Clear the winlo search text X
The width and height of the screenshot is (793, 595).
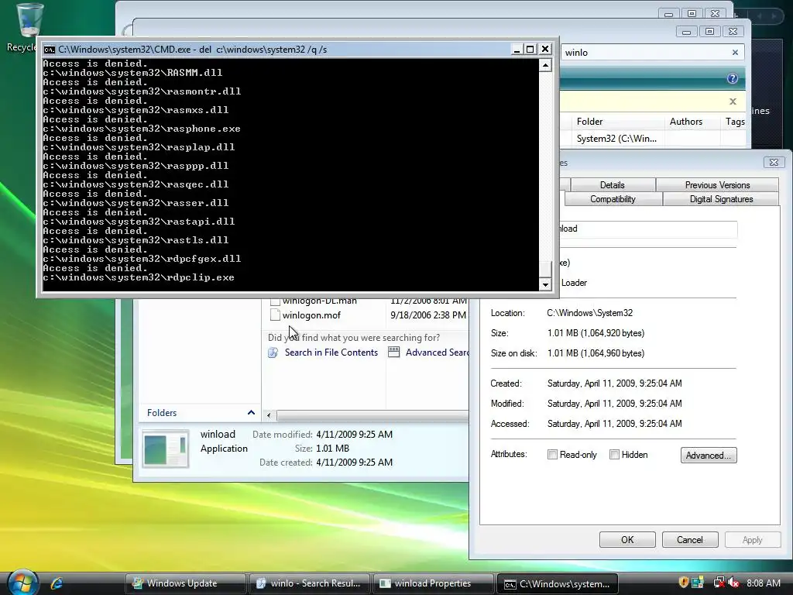735,53
